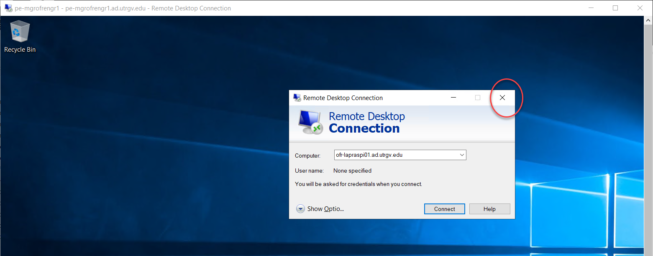The image size is (653, 256).
Task: Click the outer pe-mgrofrengr1 window title icon
Action: [8, 8]
